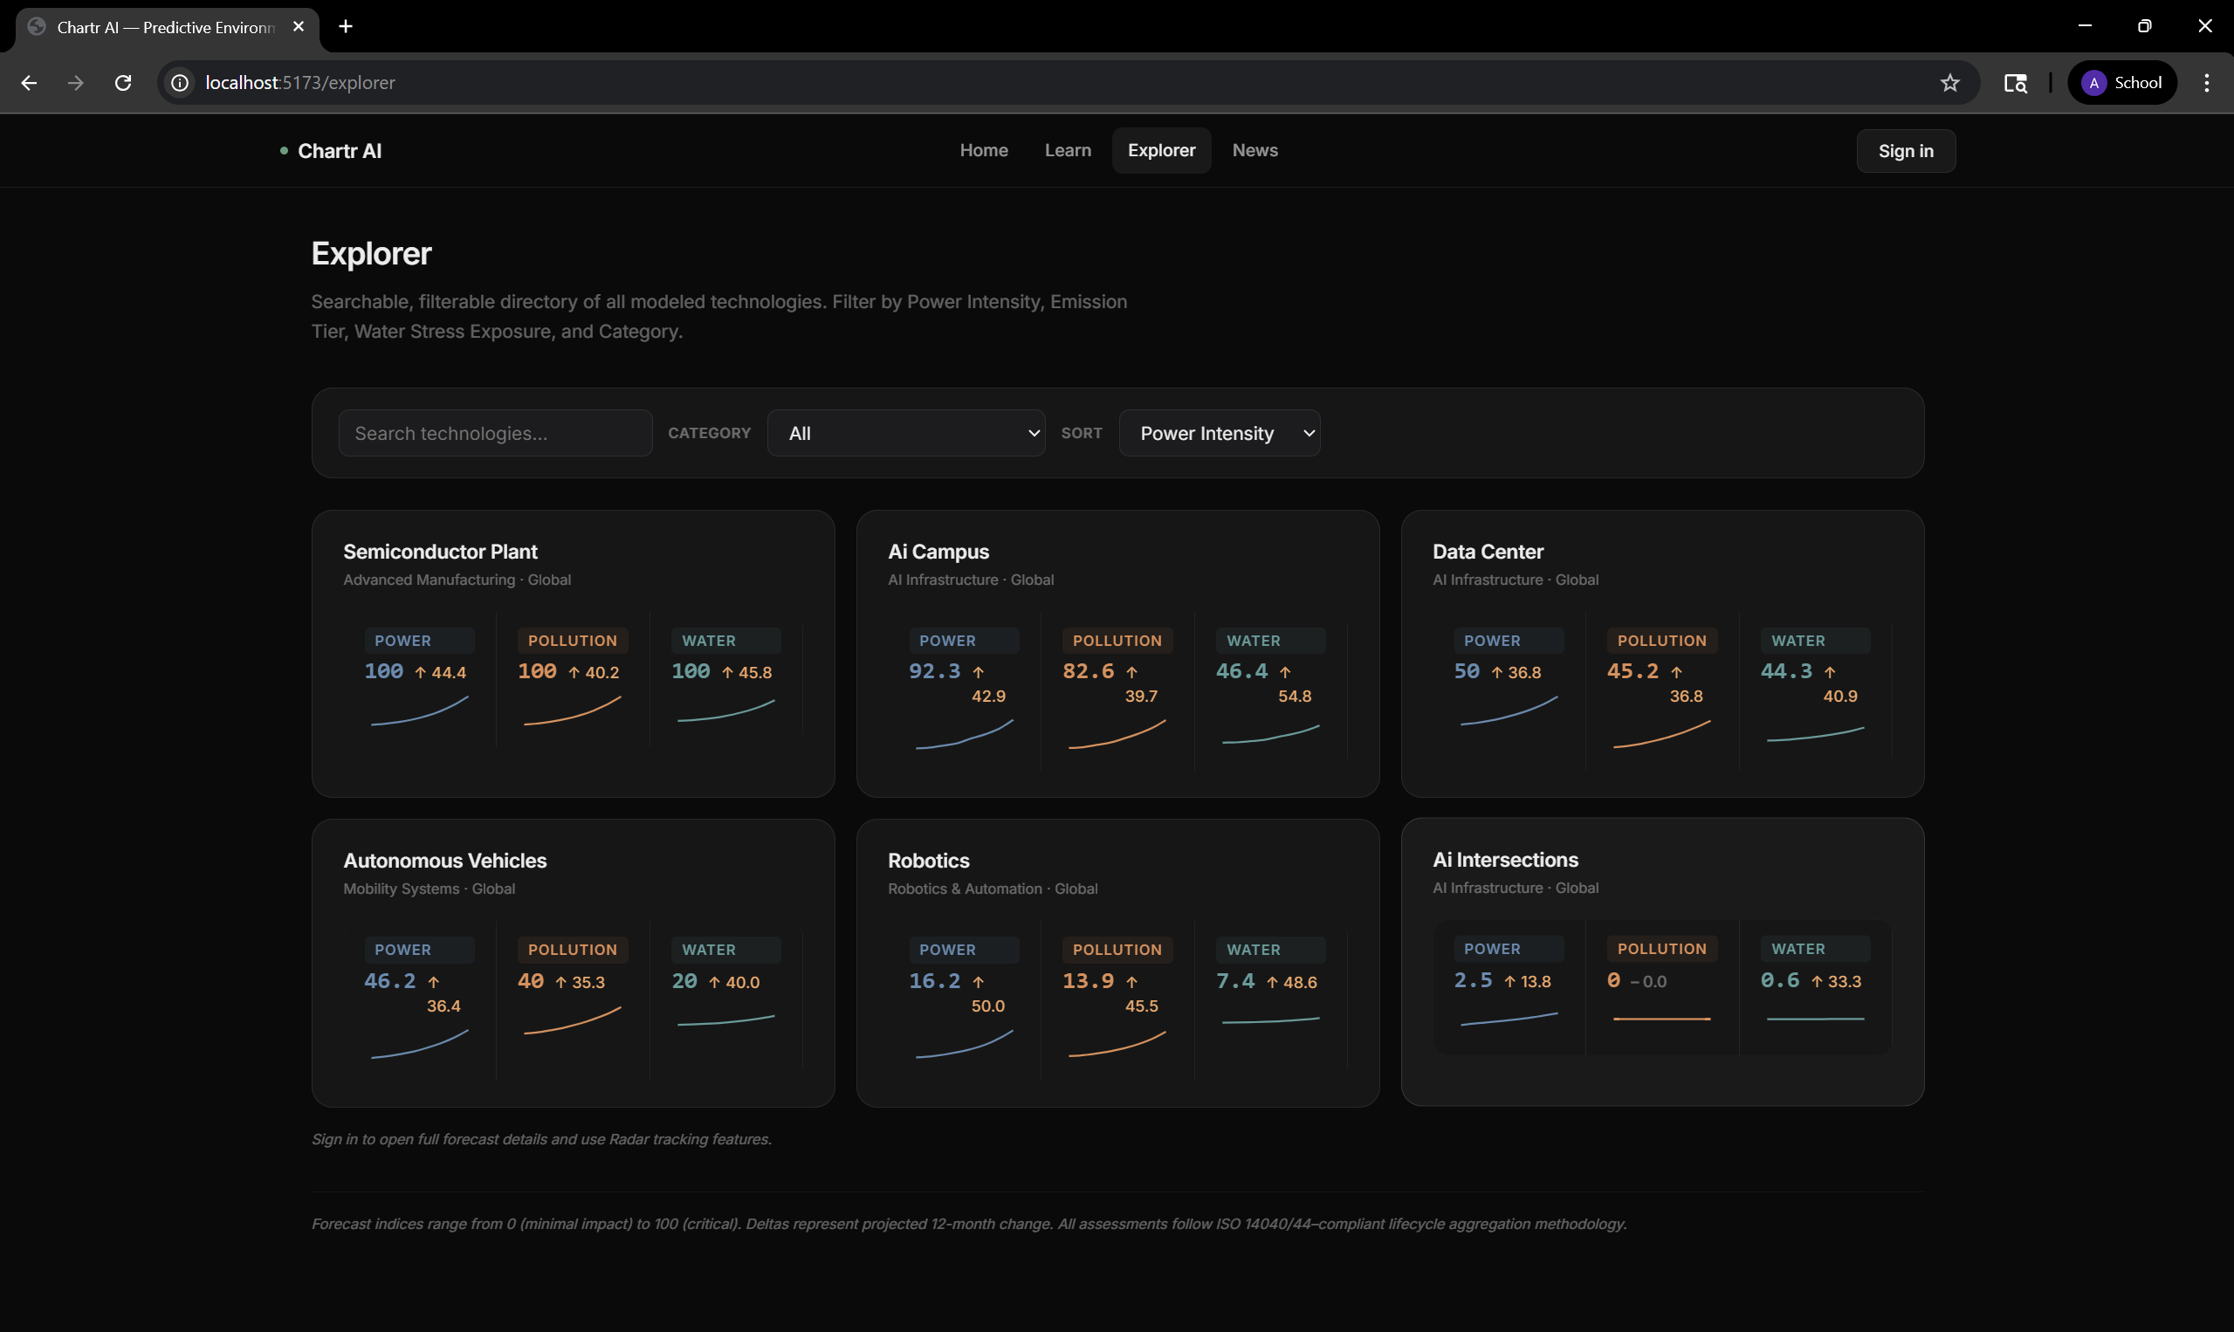Expand the Power Intensity sort dropdown
The height and width of the screenshot is (1332, 2234).
pos(1219,434)
